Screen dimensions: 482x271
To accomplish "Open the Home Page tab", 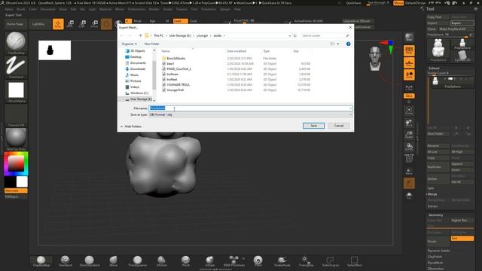I will pos(15,24).
